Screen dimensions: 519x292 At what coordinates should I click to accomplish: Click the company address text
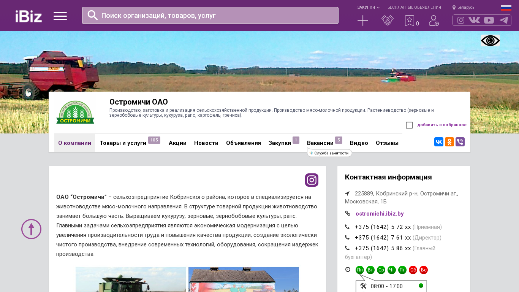(x=402, y=197)
